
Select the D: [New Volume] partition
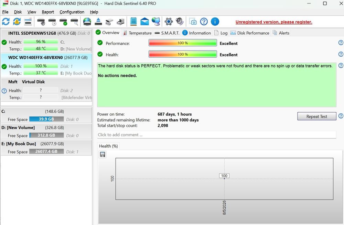tap(46, 132)
